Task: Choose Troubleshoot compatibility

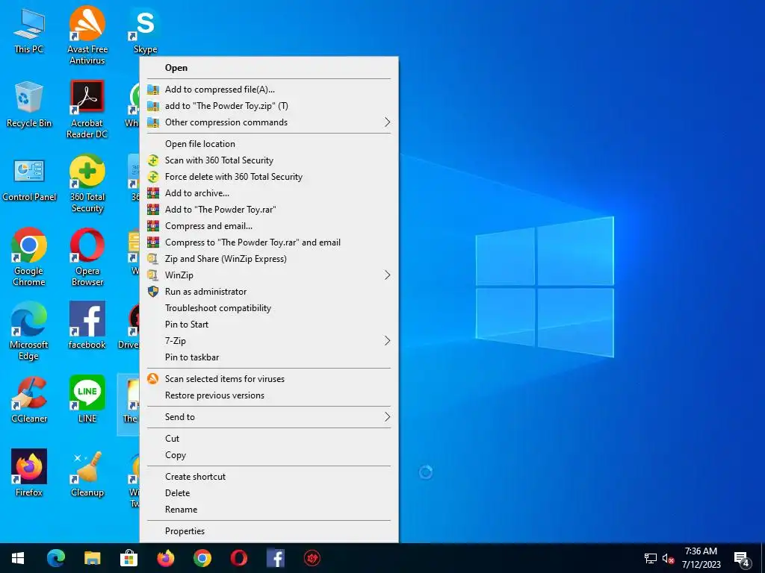Action: (x=269, y=308)
